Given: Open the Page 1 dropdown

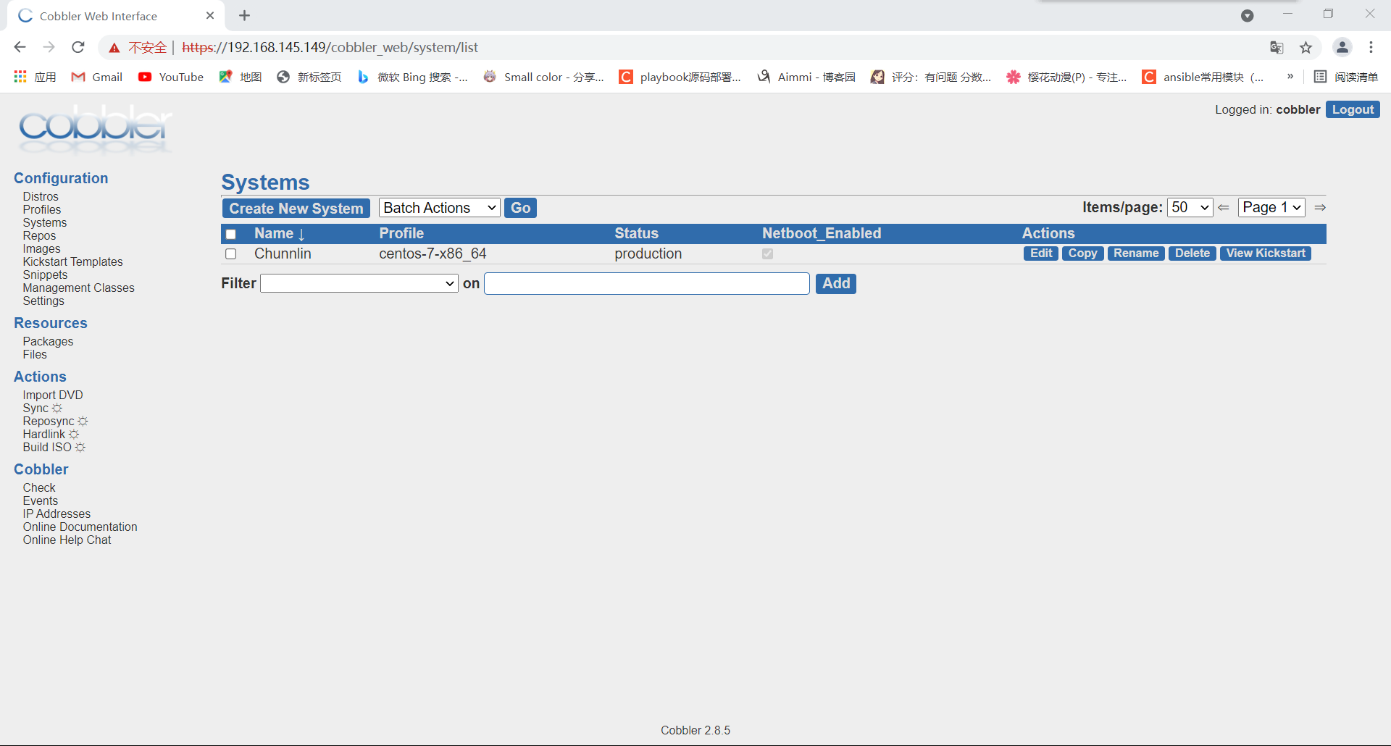Looking at the screenshot, I should (1271, 208).
